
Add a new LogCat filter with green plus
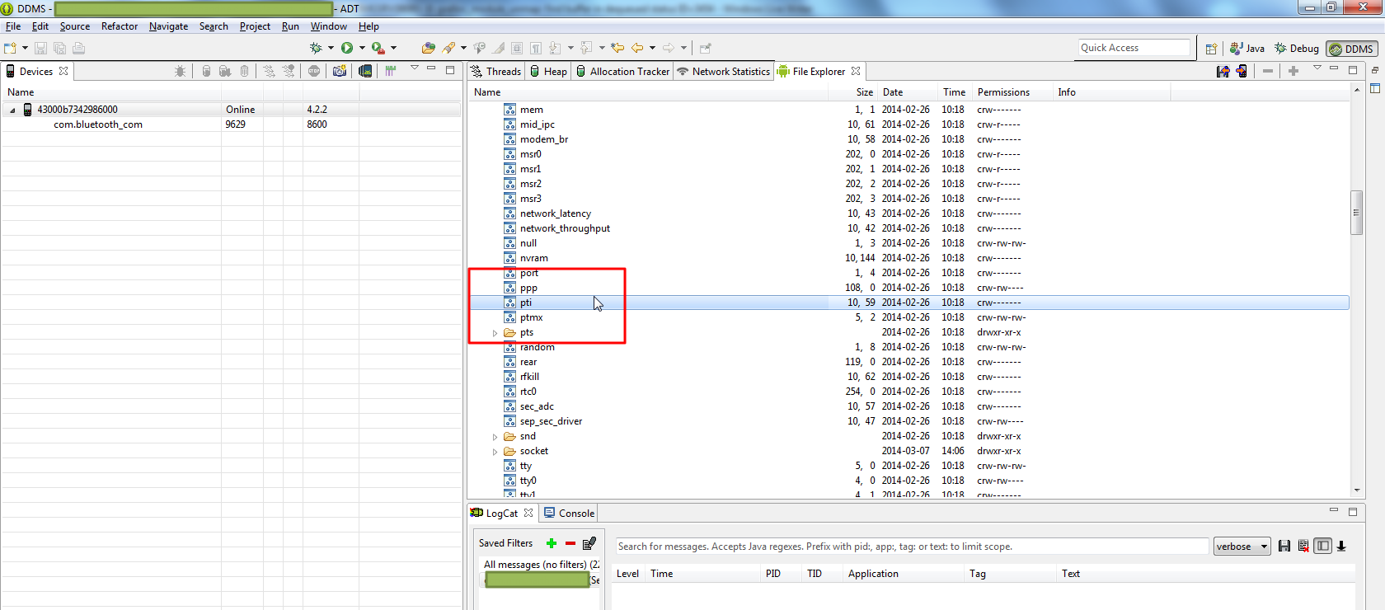click(x=552, y=543)
